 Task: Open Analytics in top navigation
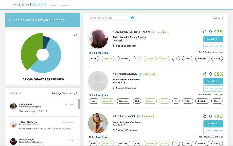tap(65, 5)
